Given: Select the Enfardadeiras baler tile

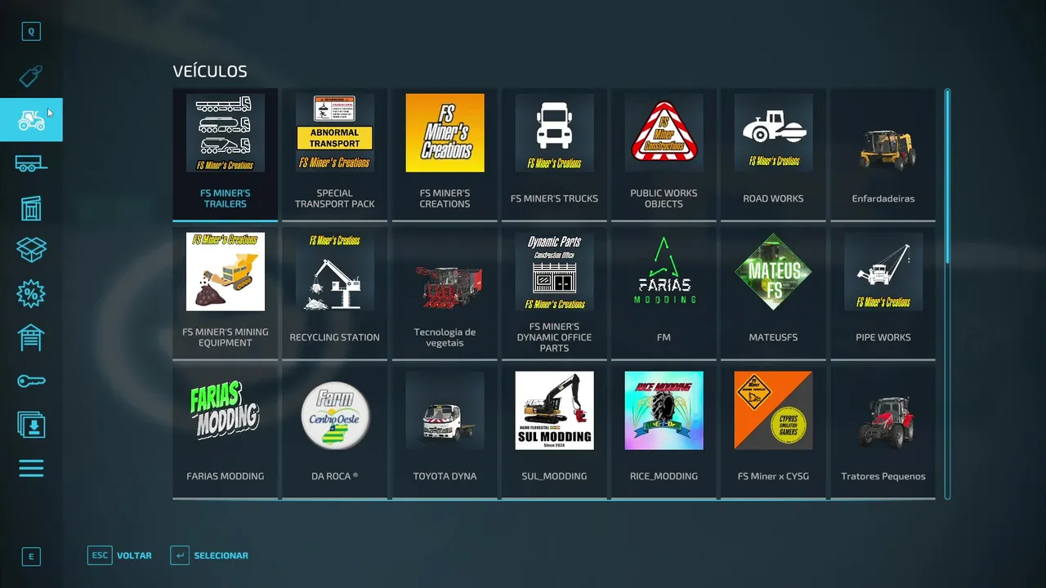Looking at the screenshot, I should click(x=883, y=154).
